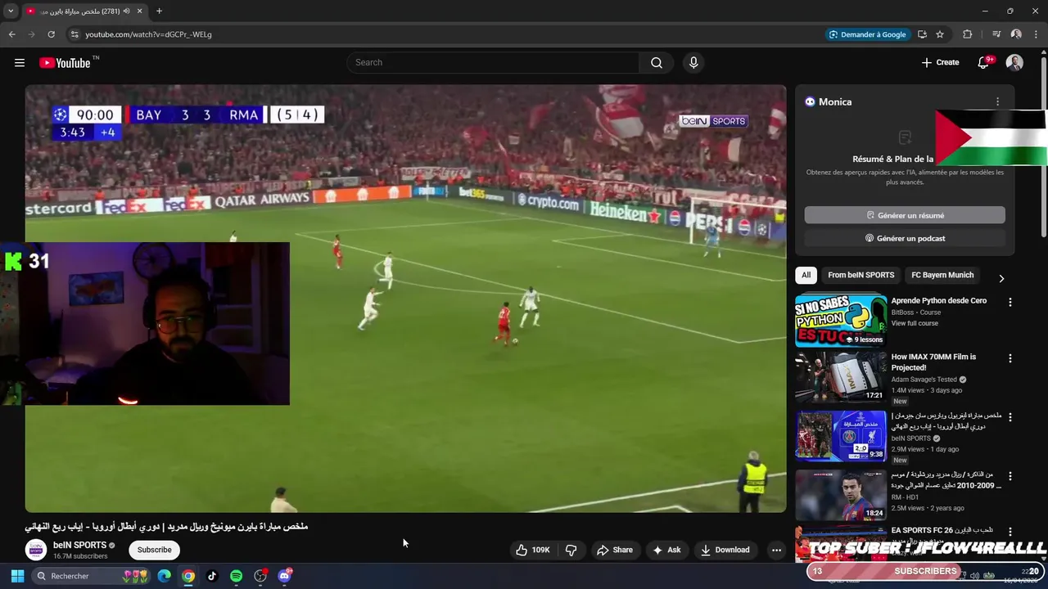Open Chrome three-dot menu
The height and width of the screenshot is (589, 1048).
[x=1035, y=34]
